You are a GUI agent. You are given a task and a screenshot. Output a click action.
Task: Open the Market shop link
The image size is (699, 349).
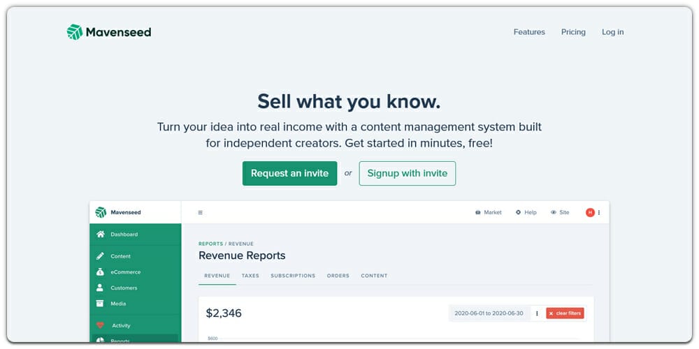point(488,212)
